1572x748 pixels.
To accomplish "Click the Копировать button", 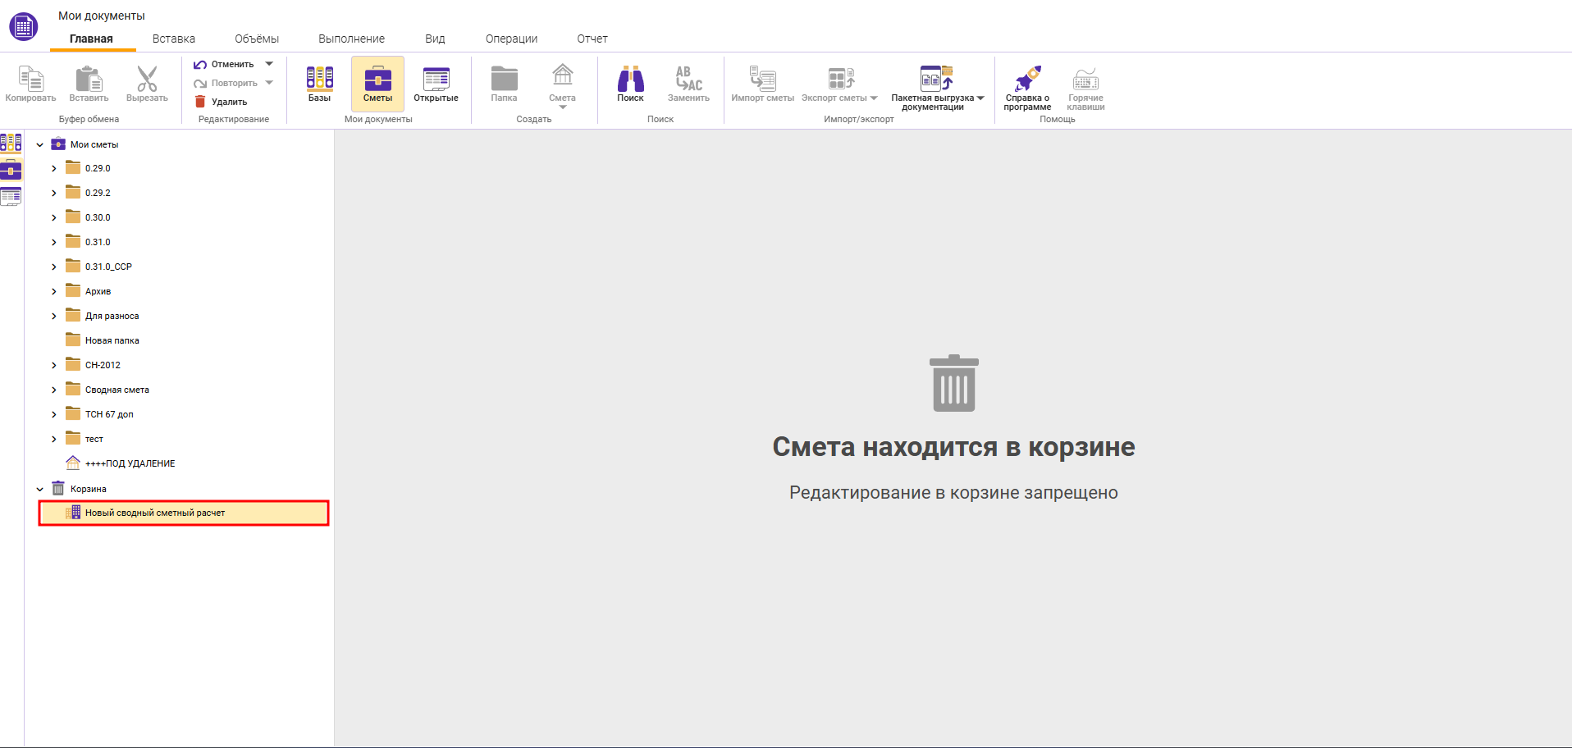I will (x=30, y=84).
